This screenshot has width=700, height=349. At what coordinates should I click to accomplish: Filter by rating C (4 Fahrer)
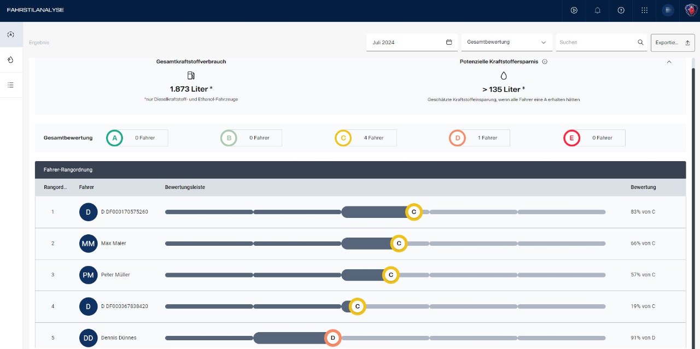365,138
